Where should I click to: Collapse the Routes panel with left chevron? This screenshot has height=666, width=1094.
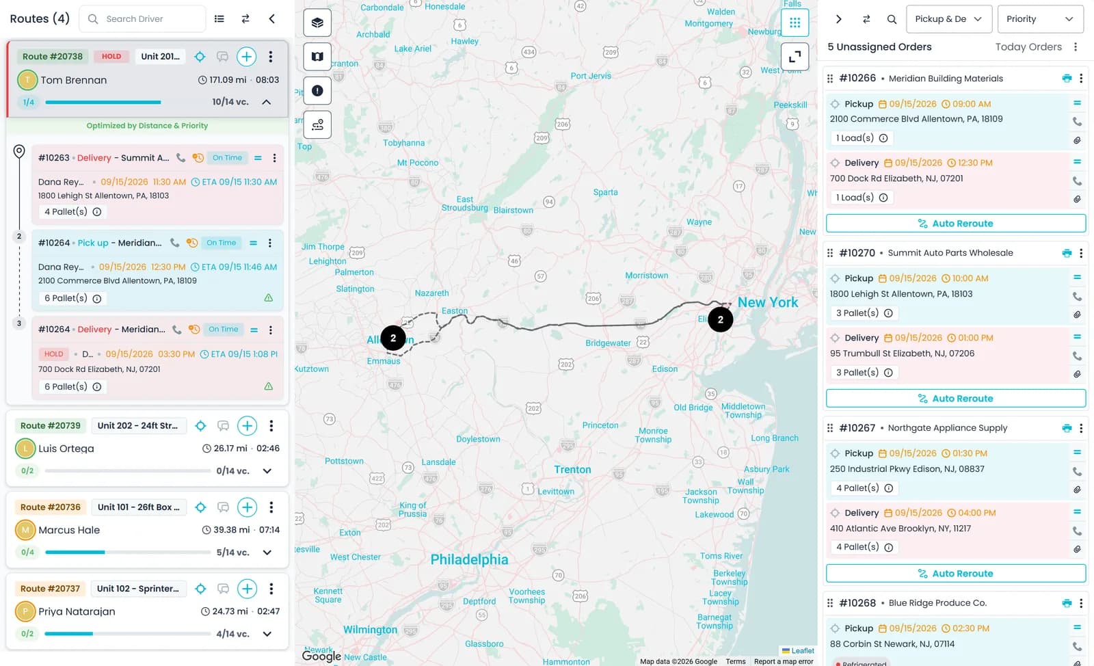tap(271, 19)
